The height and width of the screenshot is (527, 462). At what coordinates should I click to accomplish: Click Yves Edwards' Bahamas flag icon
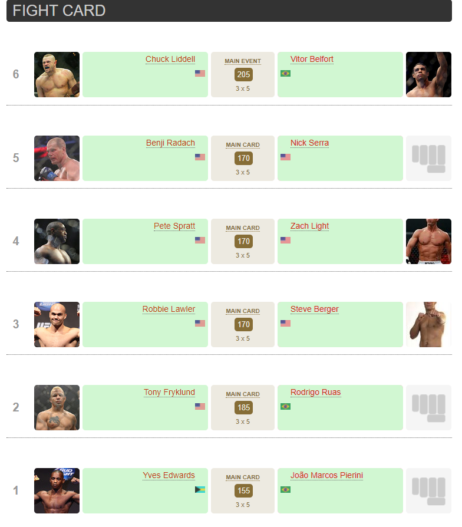(x=200, y=490)
